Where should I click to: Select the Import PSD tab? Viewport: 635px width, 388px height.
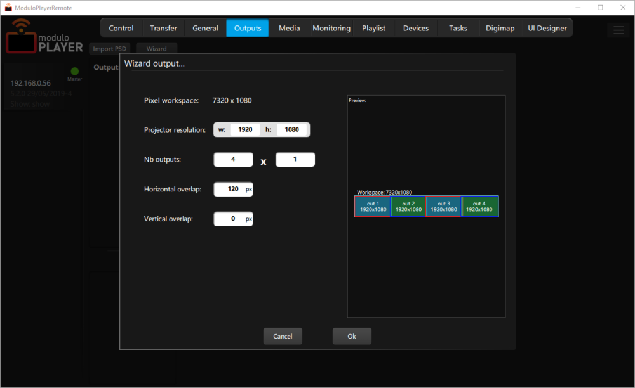point(109,48)
